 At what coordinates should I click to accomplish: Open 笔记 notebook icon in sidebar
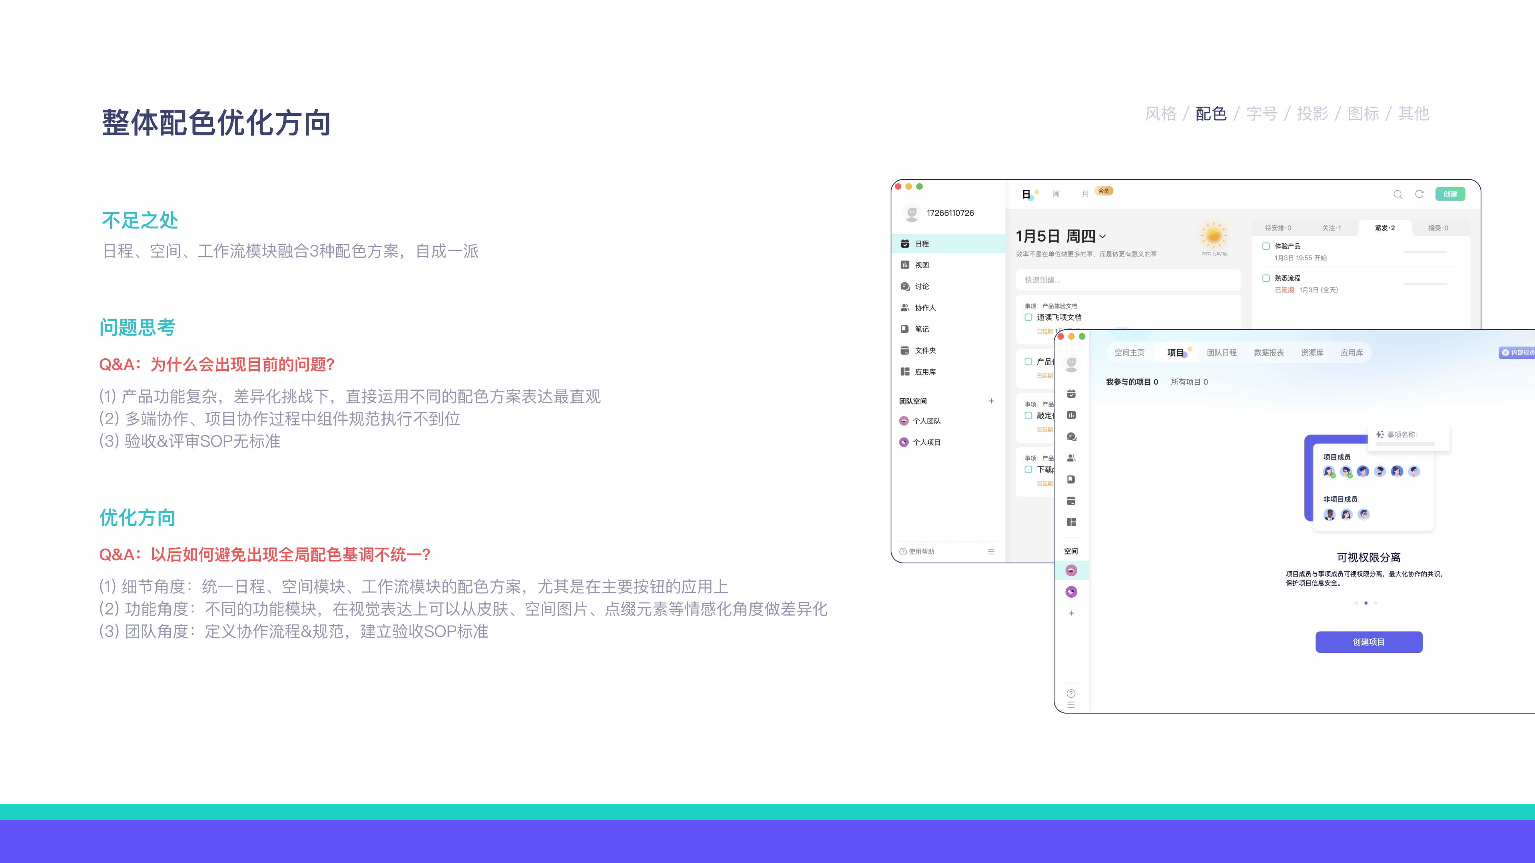905,329
